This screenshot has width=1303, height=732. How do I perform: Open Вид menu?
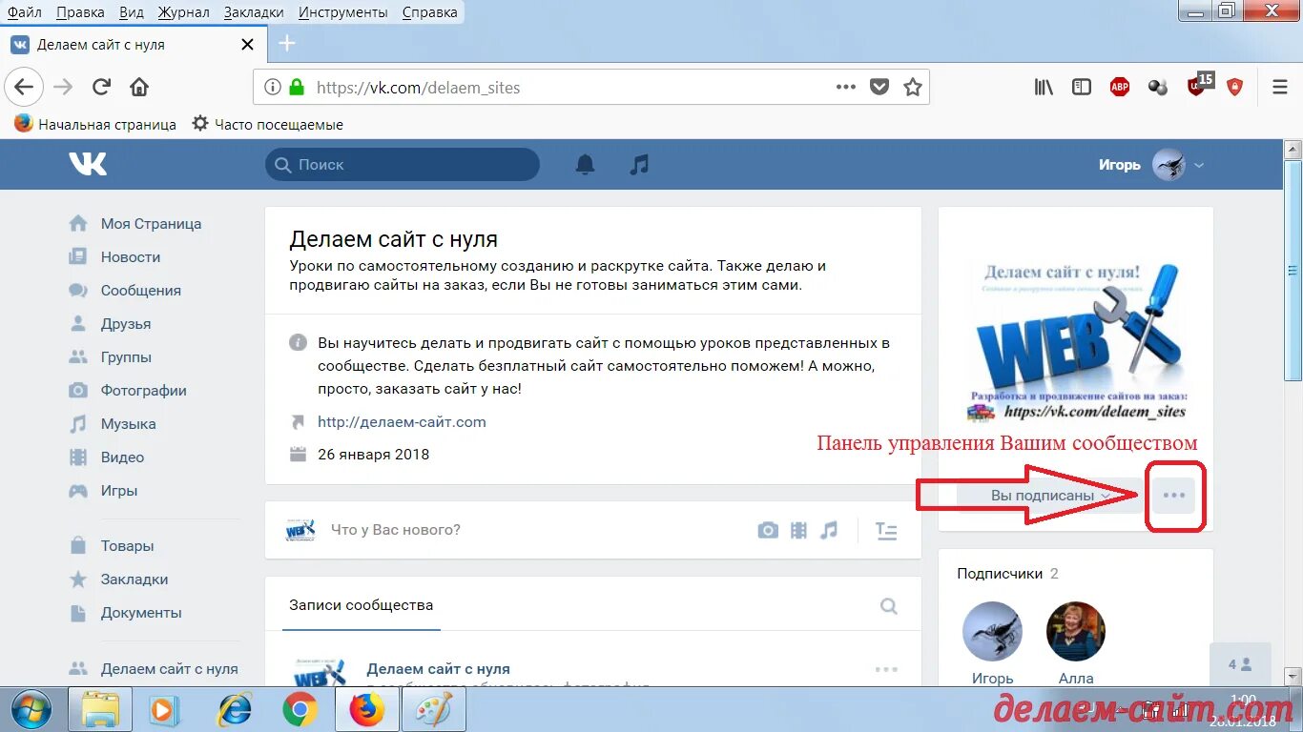point(132,12)
